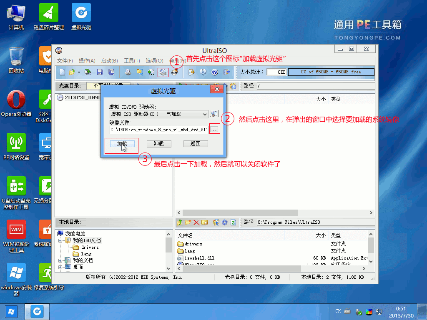Screen dimensions: 427x320
Task: Open the PE网络设置 desktop icon
Action: [x=16, y=147]
